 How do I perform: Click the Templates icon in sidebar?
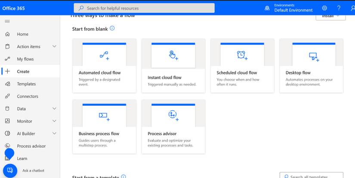point(7,84)
